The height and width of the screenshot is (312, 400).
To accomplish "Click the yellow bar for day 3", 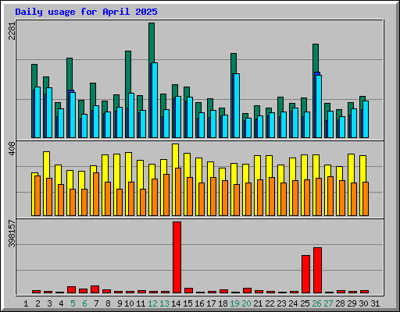I will (x=46, y=165).
